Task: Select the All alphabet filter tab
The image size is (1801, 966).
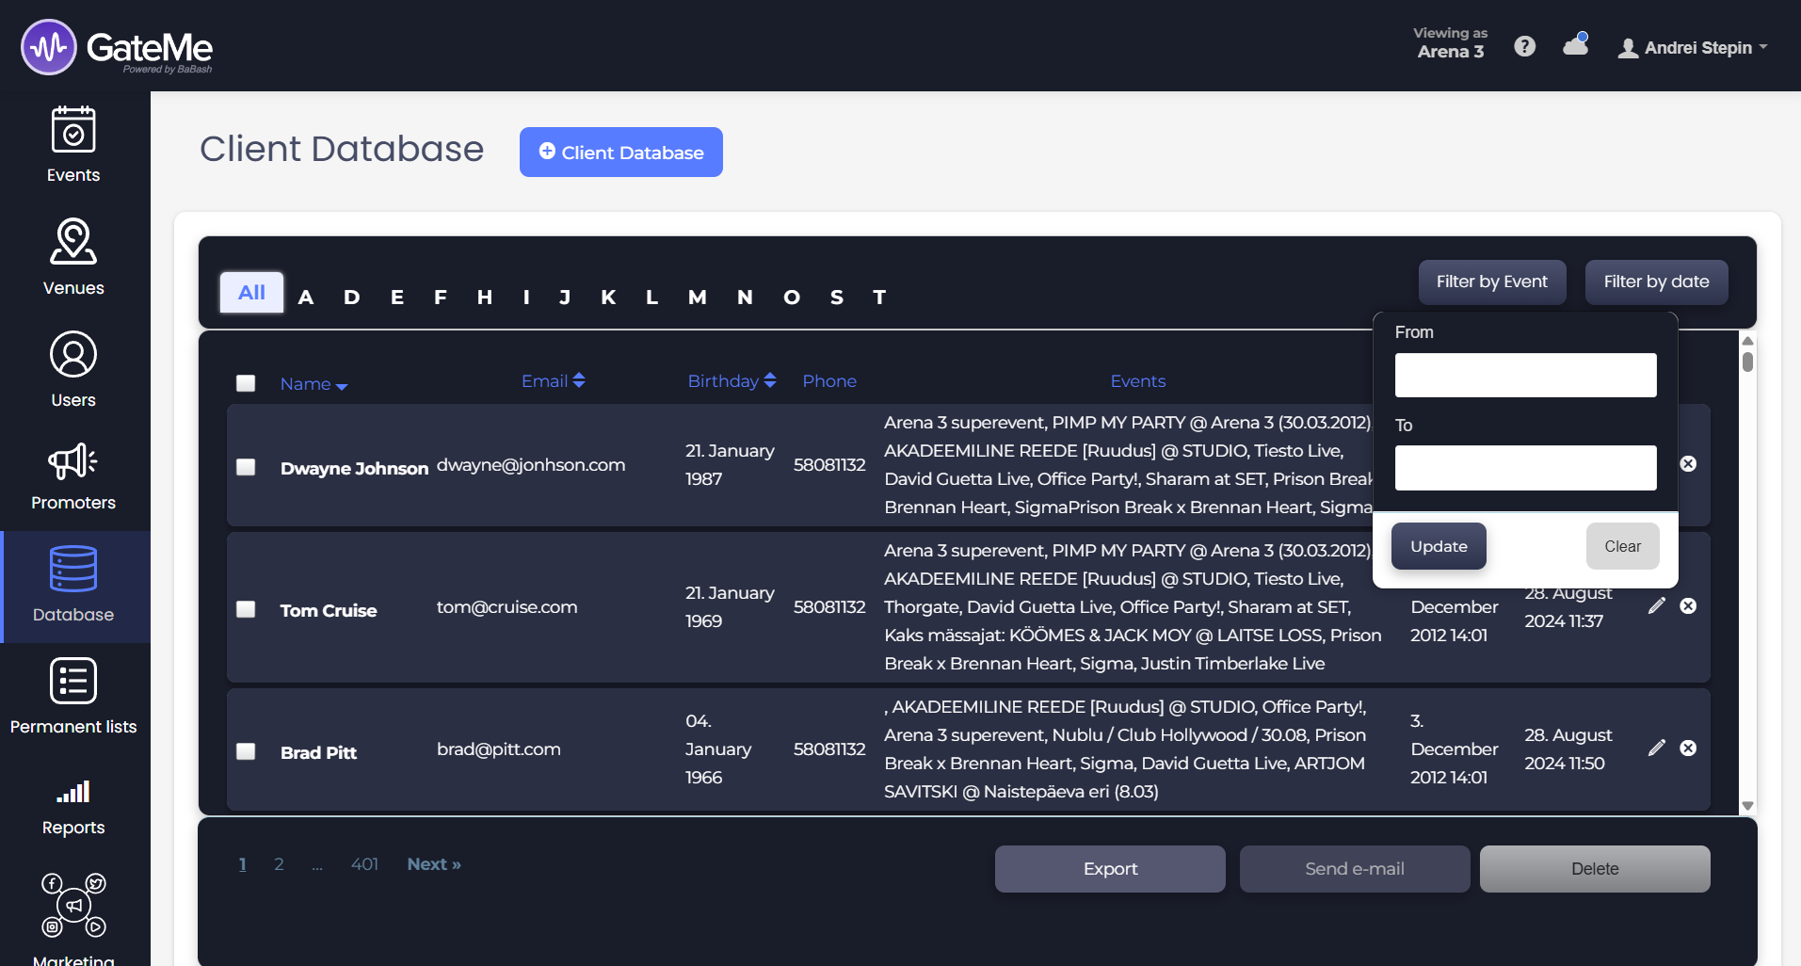Action: (251, 293)
